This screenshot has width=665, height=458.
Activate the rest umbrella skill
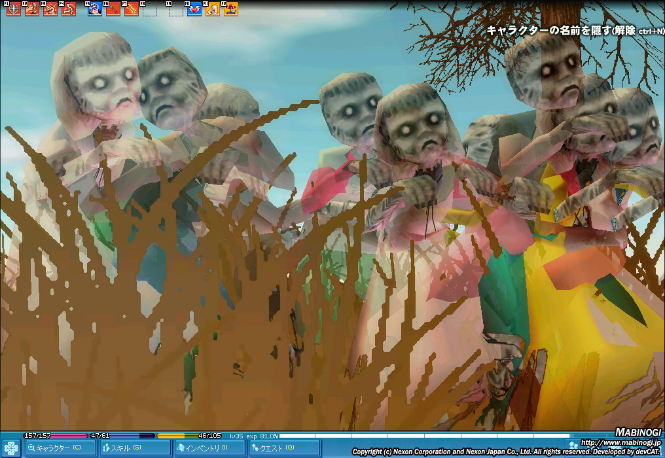pyautogui.click(x=230, y=9)
